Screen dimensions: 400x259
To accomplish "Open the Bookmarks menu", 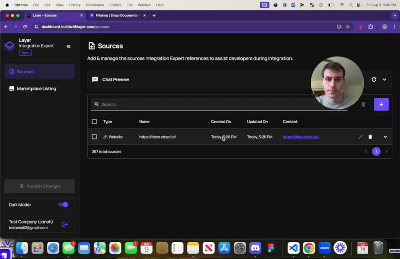I will pos(95,5).
